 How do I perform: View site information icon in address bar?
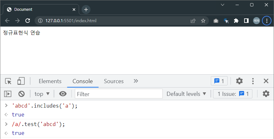pos(40,21)
